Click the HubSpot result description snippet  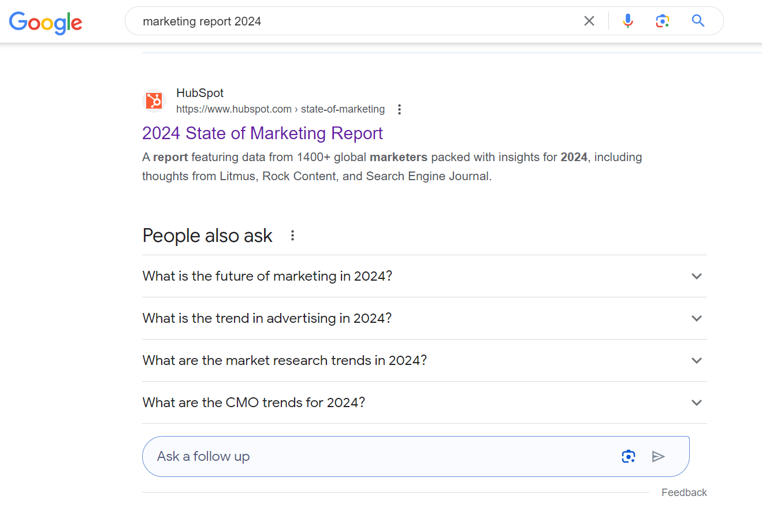pos(392,166)
